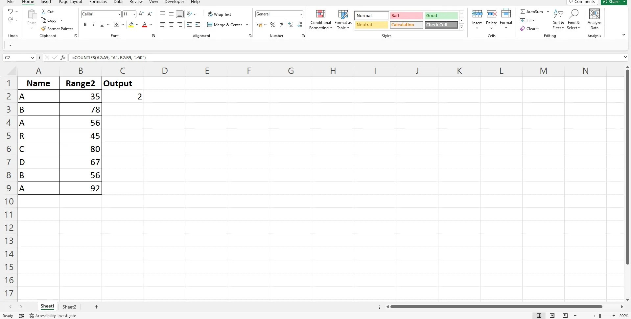Toggle italic formatting

pos(93,24)
